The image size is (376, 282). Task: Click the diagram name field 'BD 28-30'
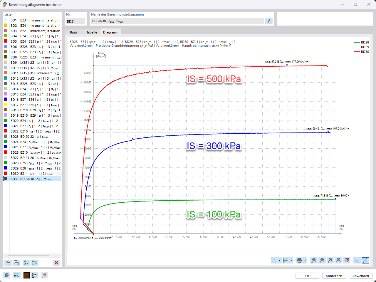pos(177,21)
